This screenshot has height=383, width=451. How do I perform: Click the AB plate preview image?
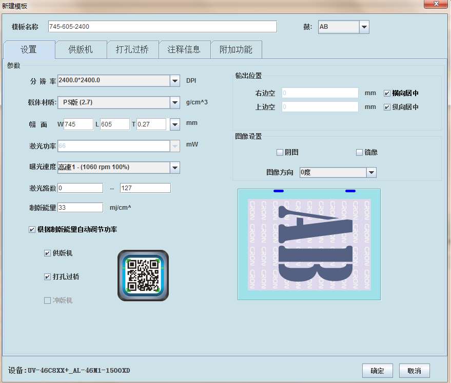pyautogui.click(x=309, y=245)
